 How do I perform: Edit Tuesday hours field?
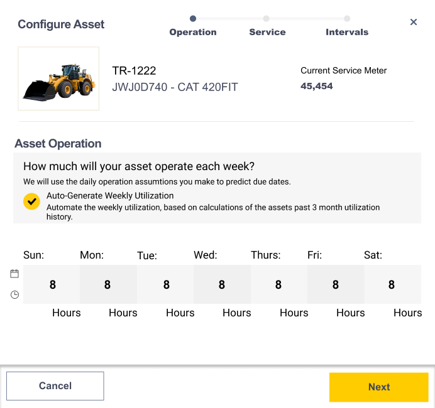click(165, 284)
